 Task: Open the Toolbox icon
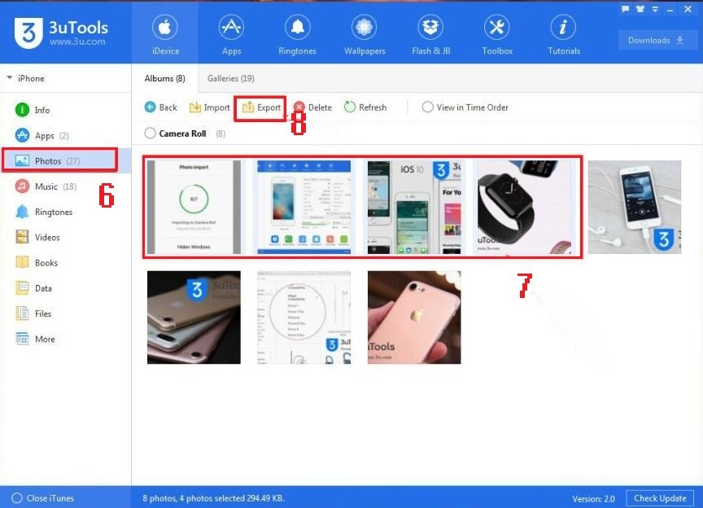(496, 28)
